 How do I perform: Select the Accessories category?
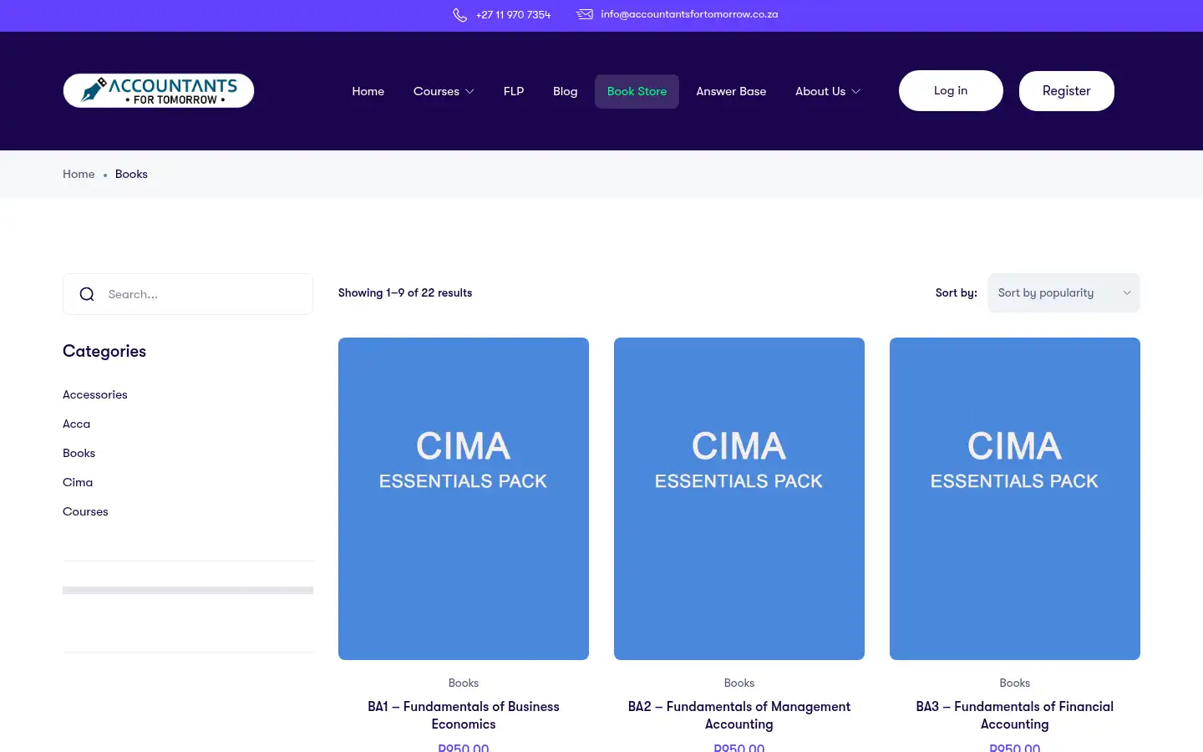(95, 394)
